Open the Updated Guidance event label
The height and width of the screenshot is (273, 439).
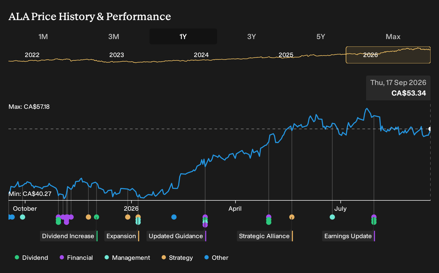click(176, 236)
